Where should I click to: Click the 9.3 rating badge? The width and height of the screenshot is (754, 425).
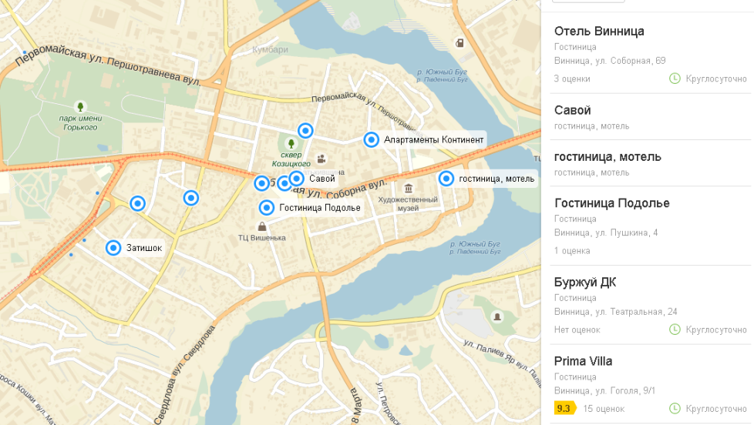(x=564, y=408)
